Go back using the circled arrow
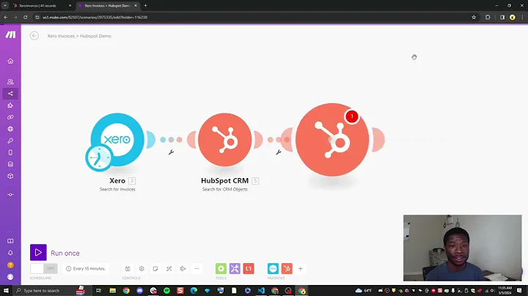The height and width of the screenshot is (296, 528). 34,36
